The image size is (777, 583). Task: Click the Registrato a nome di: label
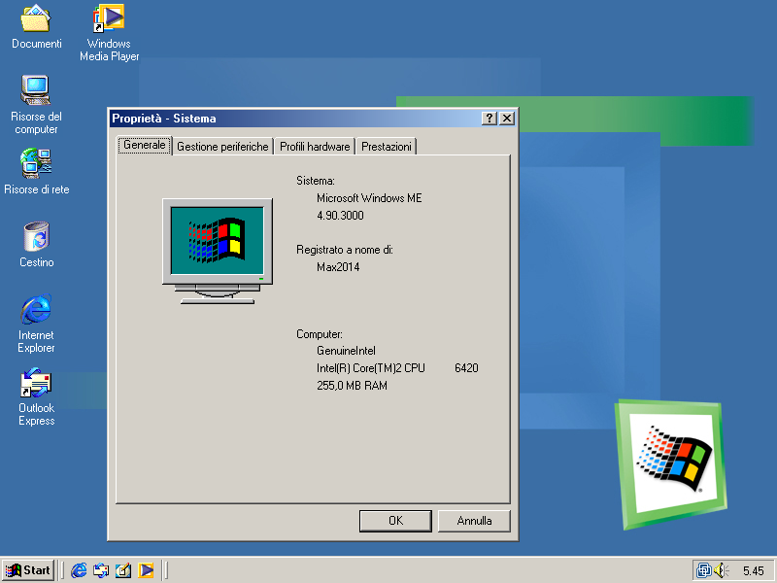tap(345, 250)
